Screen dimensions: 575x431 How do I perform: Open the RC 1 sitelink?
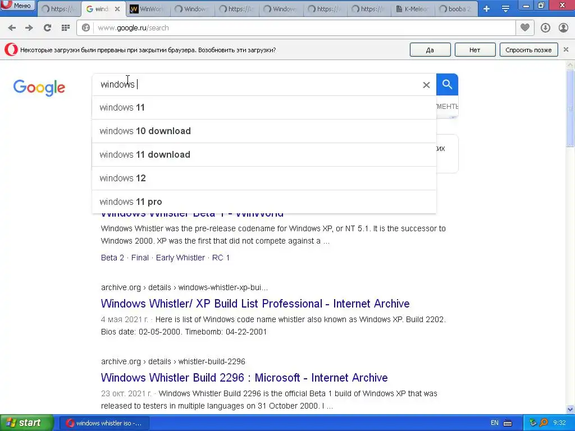pos(221,258)
